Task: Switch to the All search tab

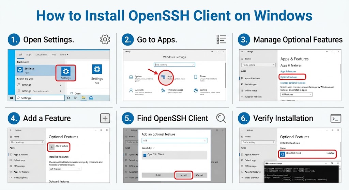Action: (21, 55)
